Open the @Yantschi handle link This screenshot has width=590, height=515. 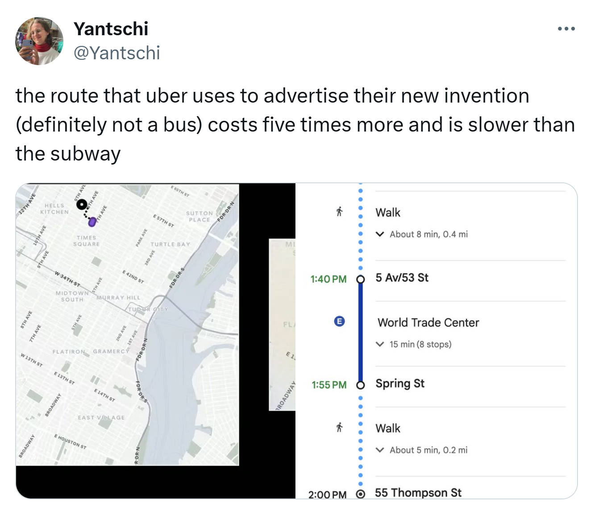[x=116, y=53]
